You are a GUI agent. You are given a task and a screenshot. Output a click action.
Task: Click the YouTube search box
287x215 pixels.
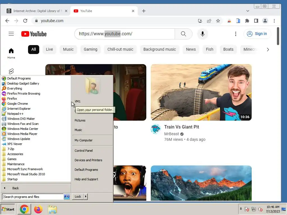click(125, 34)
